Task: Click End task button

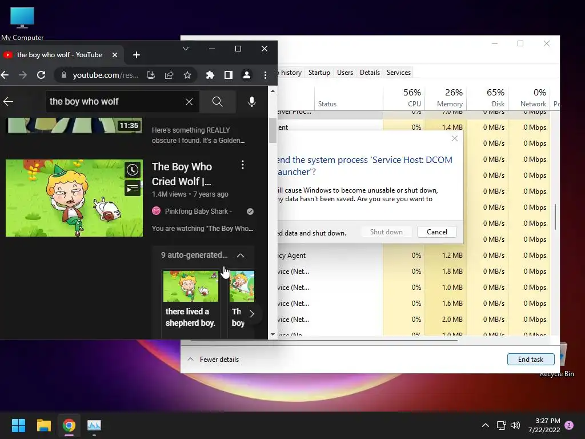Action: (531, 360)
